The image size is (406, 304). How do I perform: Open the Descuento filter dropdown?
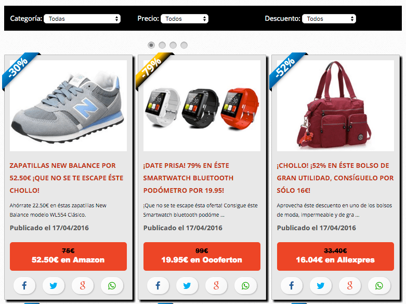pyautogui.click(x=329, y=19)
